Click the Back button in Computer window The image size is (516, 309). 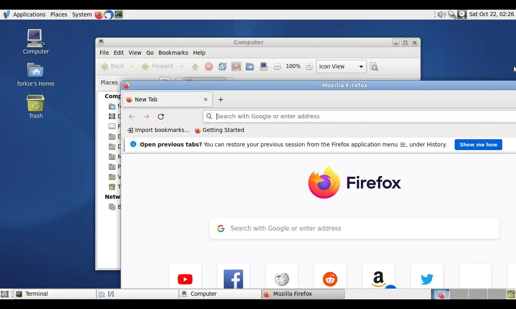click(x=112, y=66)
